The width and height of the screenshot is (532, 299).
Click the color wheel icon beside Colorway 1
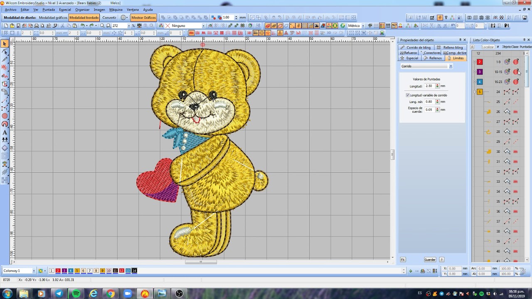[41, 271]
